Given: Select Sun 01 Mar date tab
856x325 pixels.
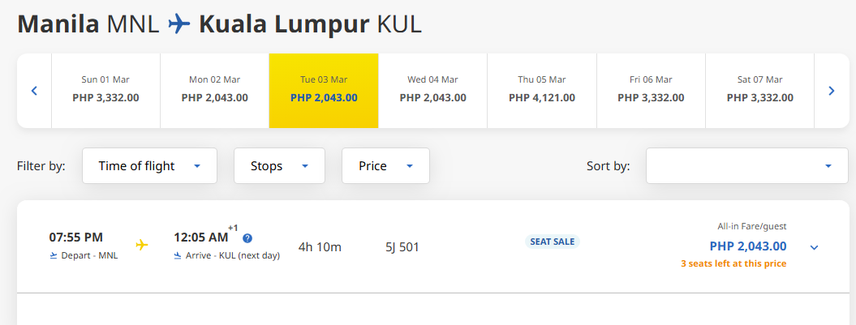Looking at the screenshot, I should coord(105,89).
